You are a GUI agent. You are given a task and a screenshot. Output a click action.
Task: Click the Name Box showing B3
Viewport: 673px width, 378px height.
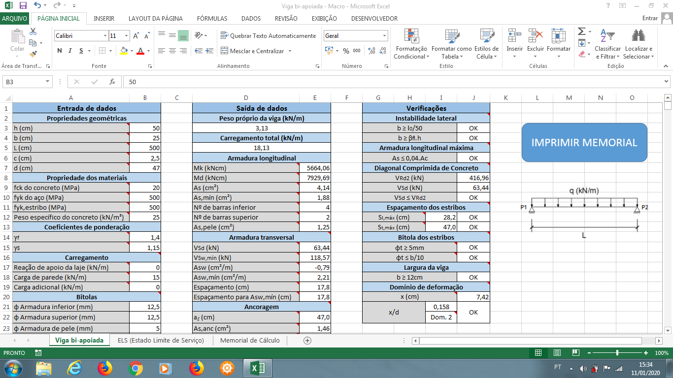[x=24, y=82]
